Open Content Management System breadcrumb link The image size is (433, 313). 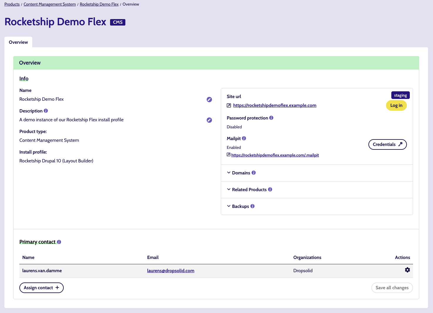coord(50,4)
